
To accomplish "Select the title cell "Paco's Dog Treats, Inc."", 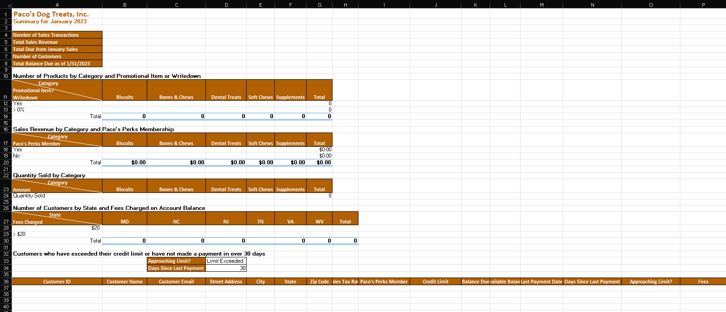I will (51, 14).
